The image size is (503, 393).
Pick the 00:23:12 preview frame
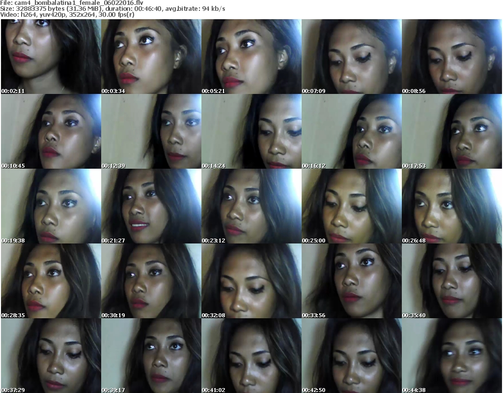(x=251, y=206)
